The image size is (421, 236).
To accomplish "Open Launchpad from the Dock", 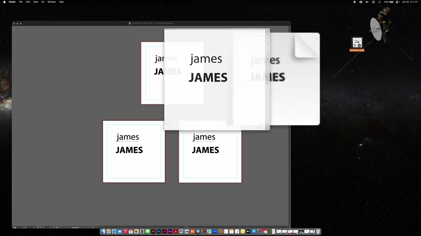I will [109, 232].
